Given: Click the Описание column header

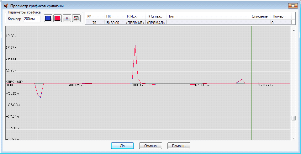Looking at the screenshot, I should [x=260, y=16].
